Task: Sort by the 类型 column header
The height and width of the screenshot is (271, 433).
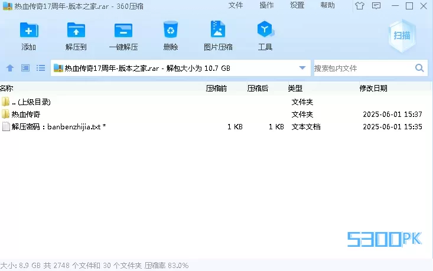Action: pos(295,89)
